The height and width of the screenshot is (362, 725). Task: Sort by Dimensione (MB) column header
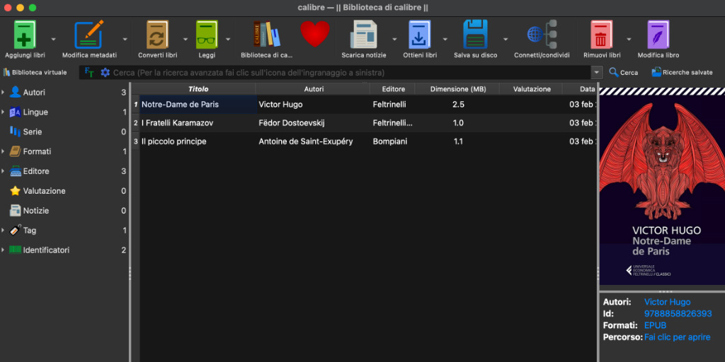458,89
